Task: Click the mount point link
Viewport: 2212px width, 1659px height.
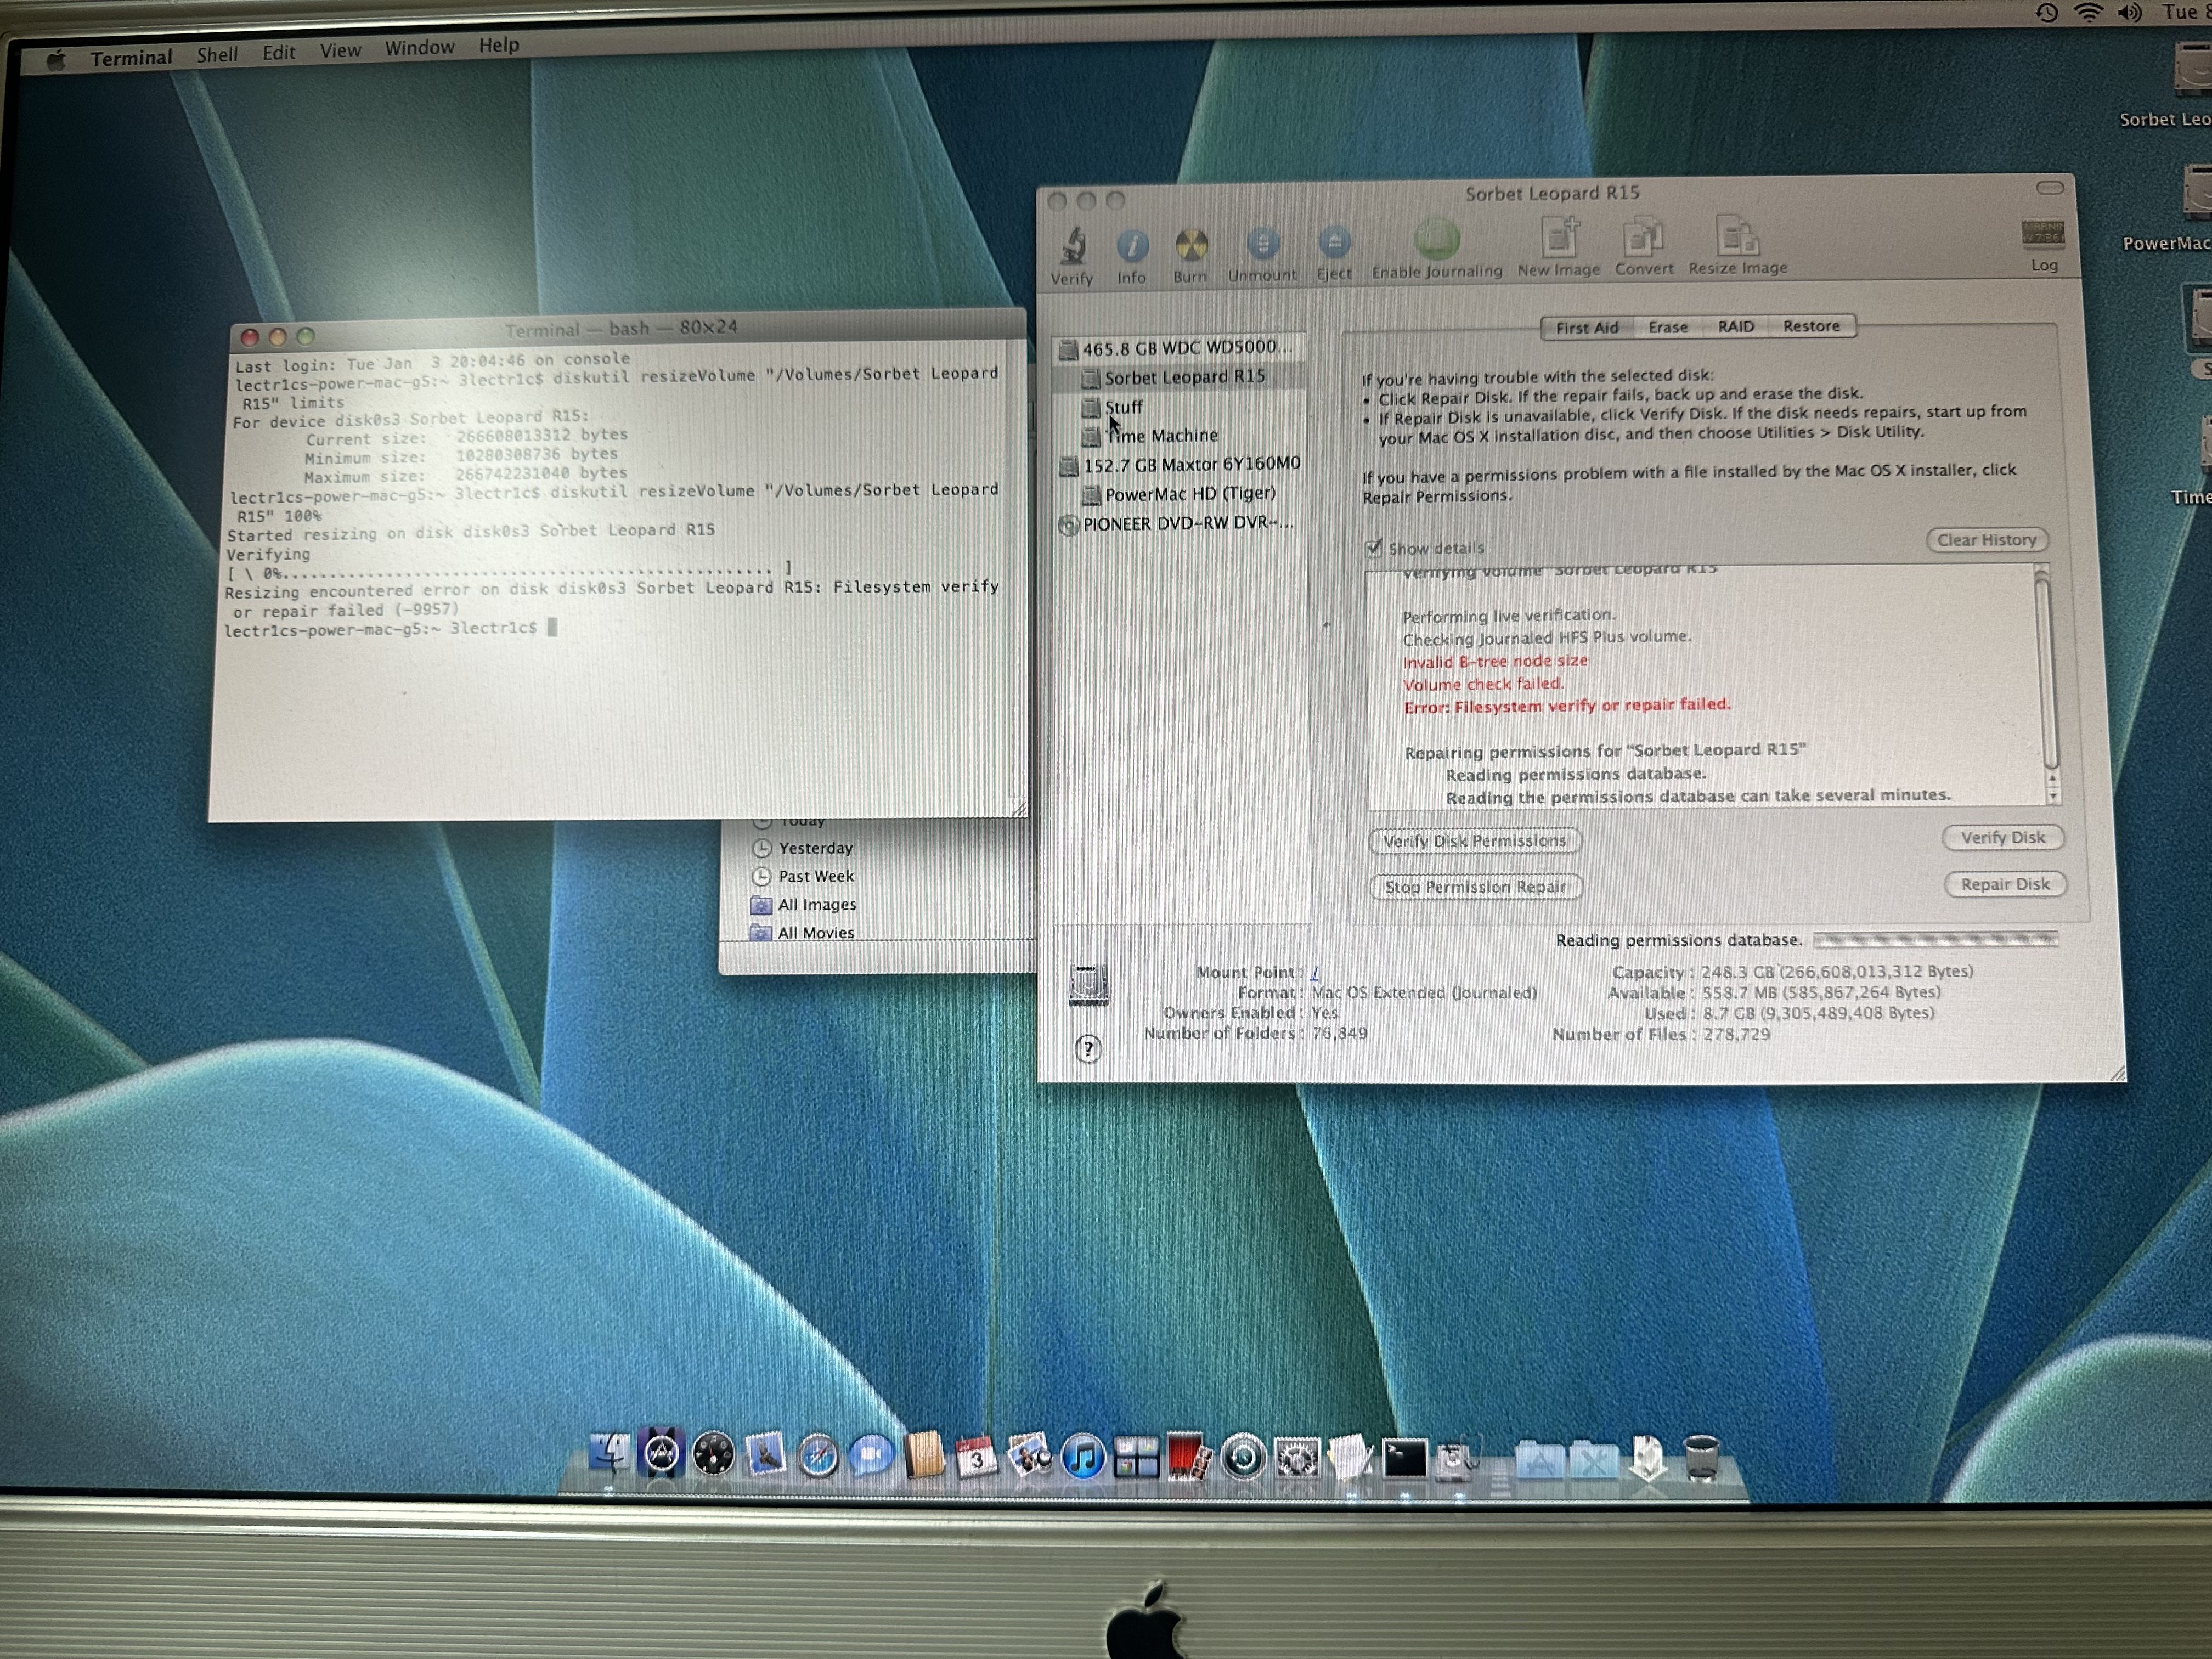Action: pos(1315,972)
